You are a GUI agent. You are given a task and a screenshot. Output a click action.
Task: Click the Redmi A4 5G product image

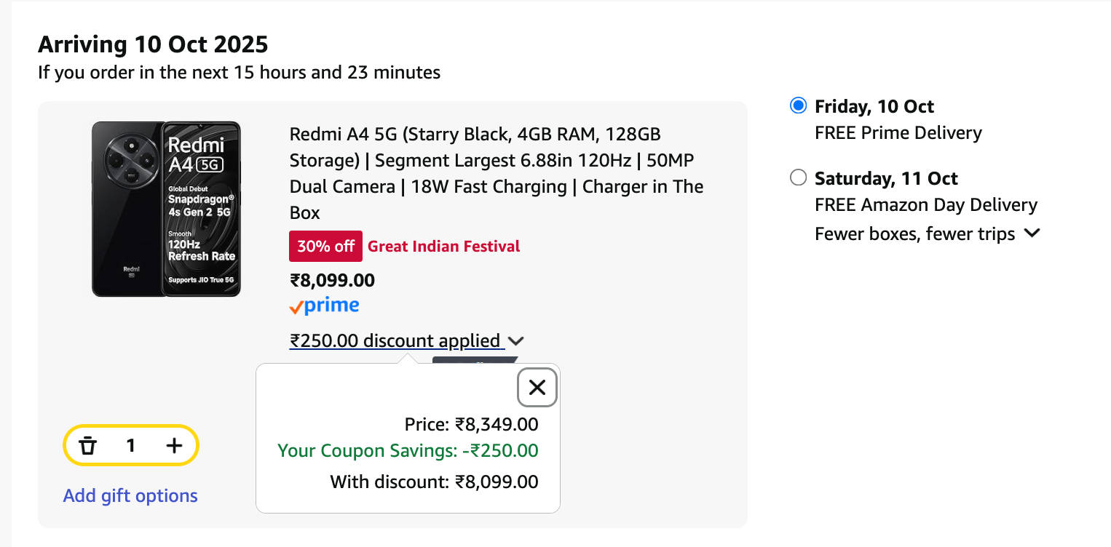[x=166, y=209]
